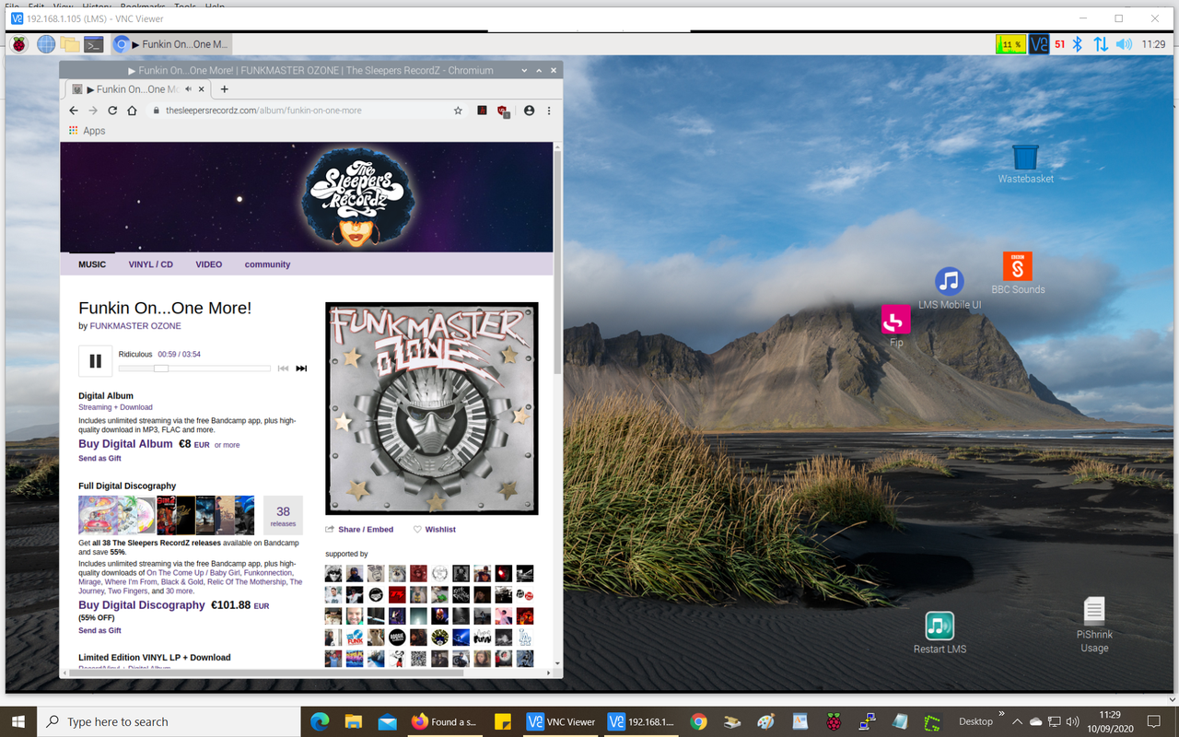Open the Chromium three-dot menu
1179x737 pixels.
pyautogui.click(x=549, y=111)
